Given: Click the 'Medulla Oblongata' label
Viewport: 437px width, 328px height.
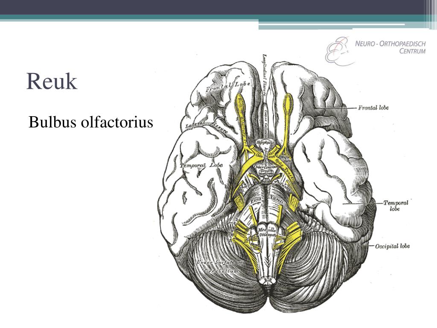Looking at the screenshot, I should point(267,232).
